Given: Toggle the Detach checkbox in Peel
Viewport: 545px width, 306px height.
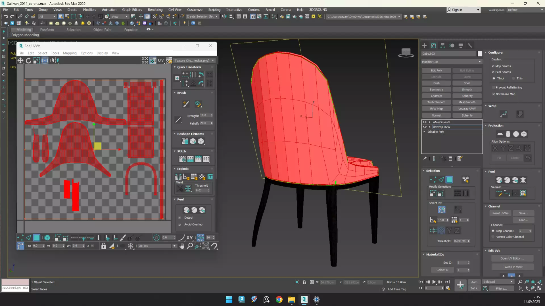Looking at the screenshot, I should click(179, 218).
